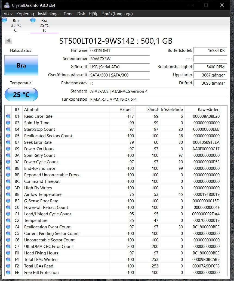
Task: Click status orb beside Reallocated Sectors Count
Action: [8, 136]
